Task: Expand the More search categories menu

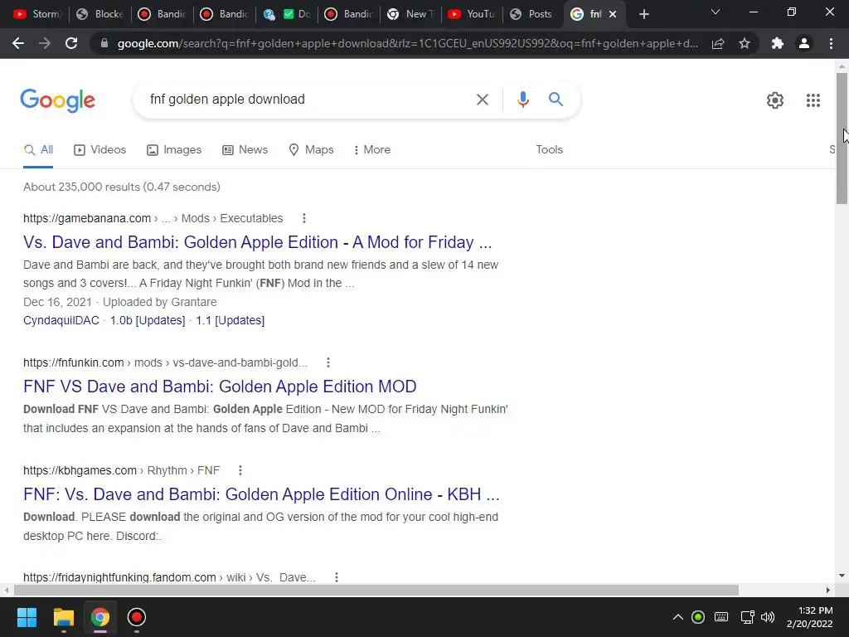Action: (x=371, y=150)
